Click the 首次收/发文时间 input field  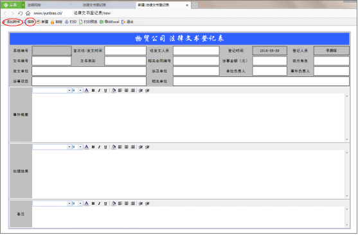pos(125,51)
